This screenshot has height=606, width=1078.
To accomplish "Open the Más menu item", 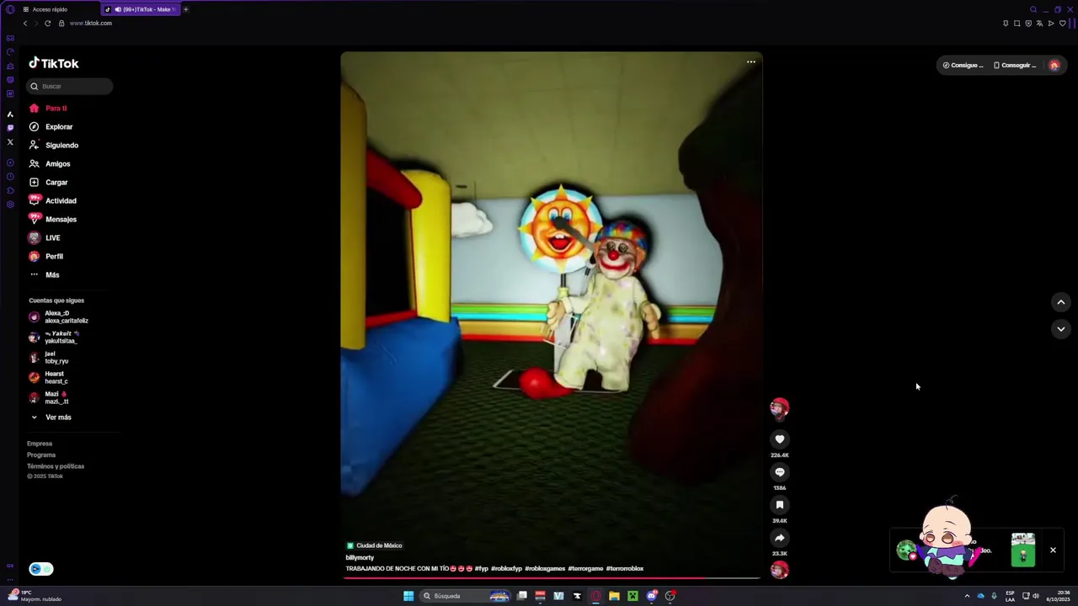I will (45, 275).
